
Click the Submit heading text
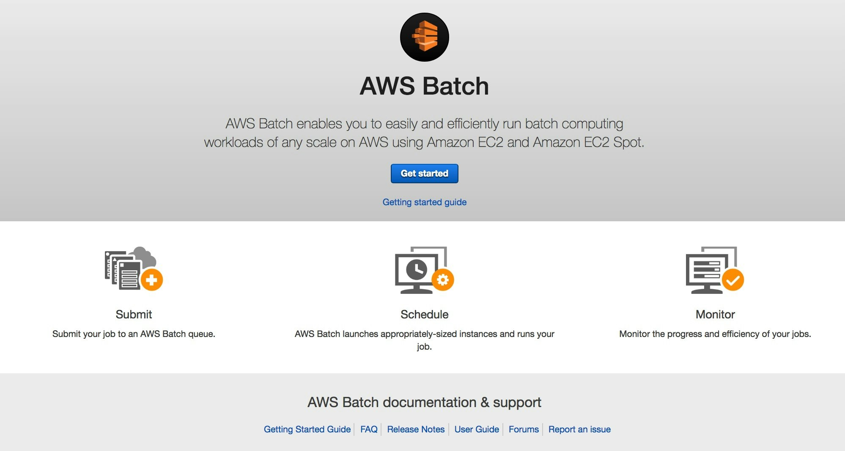pyautogui.click(x=134, y=315)
